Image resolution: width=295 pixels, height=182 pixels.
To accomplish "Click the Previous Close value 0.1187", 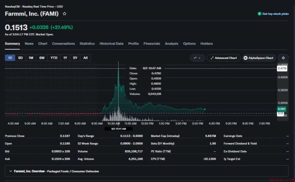I will click(x=65, y=136).
